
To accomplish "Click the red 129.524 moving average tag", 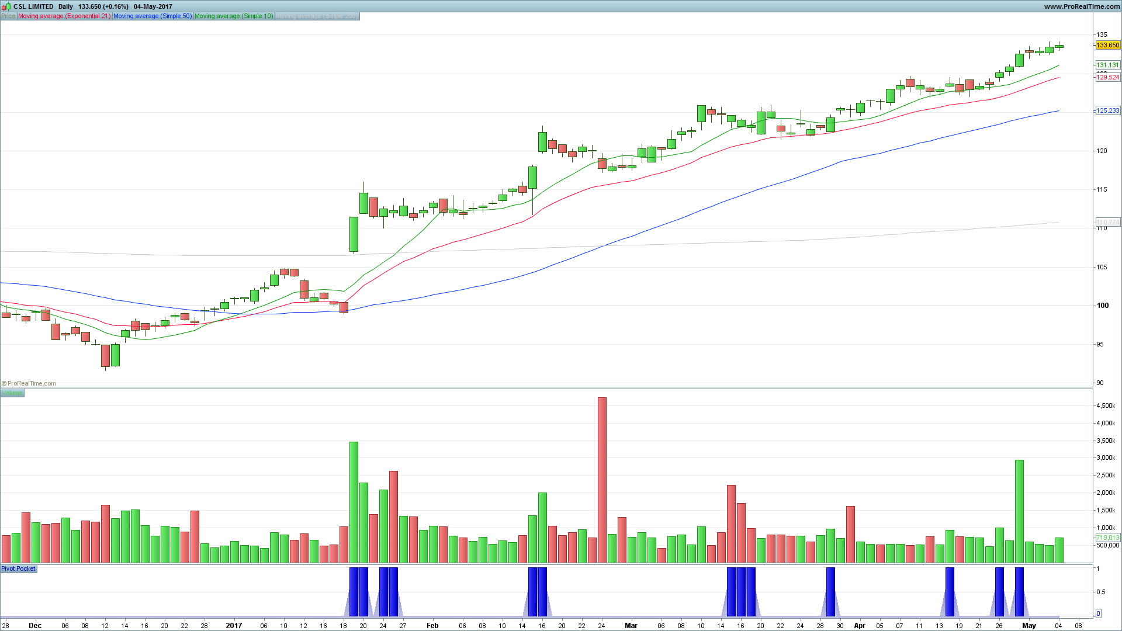I will click(x=1107, y=77).
